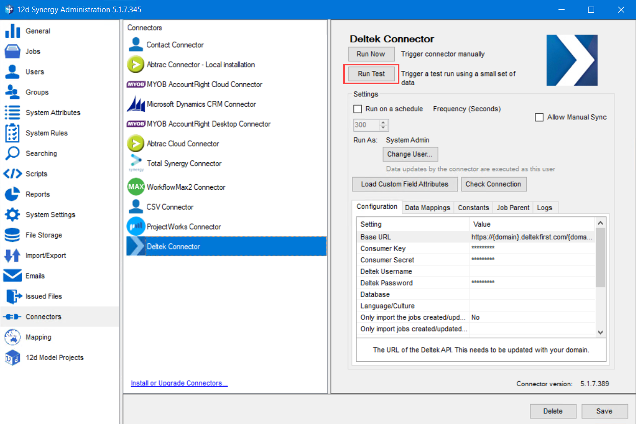Select the Consumer Secret setting row
The width and height of the screenshot is (636, 424).
(x=476, y=260)
